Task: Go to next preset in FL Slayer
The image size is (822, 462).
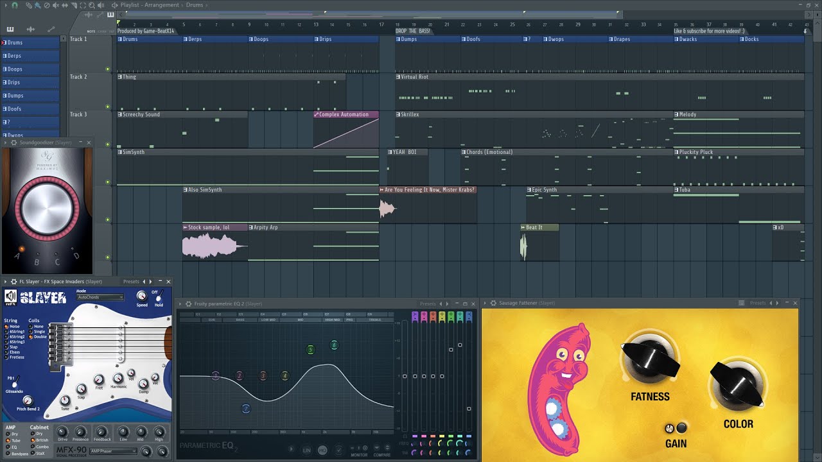Action: point(150,281)
